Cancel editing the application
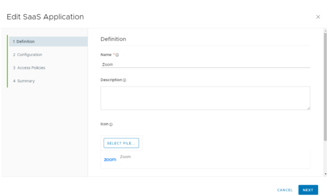331x196 pixels. [x=285, y=190]
